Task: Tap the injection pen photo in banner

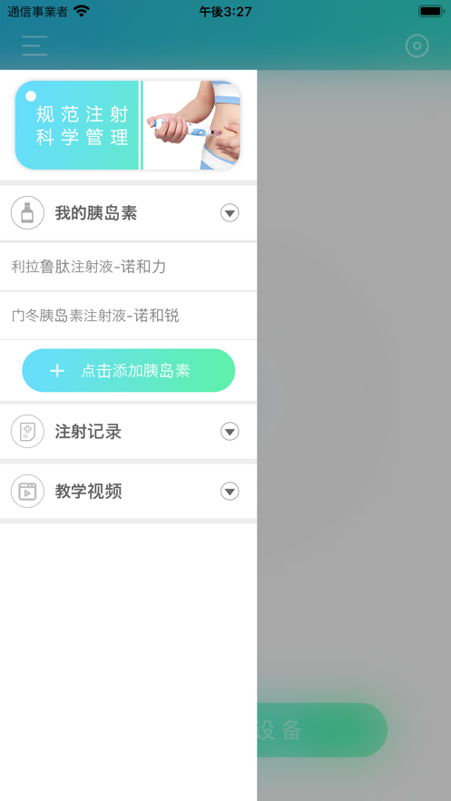Action: click(x=192, y=125)
